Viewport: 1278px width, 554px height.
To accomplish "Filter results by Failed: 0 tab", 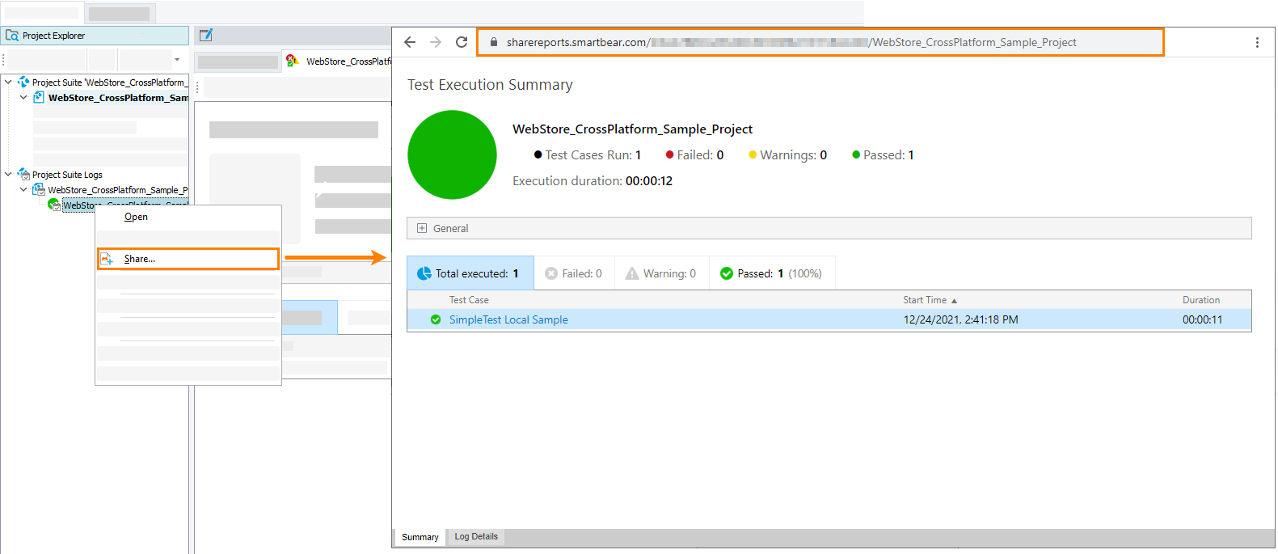I will pyautogui.click(x=574, y=273).
